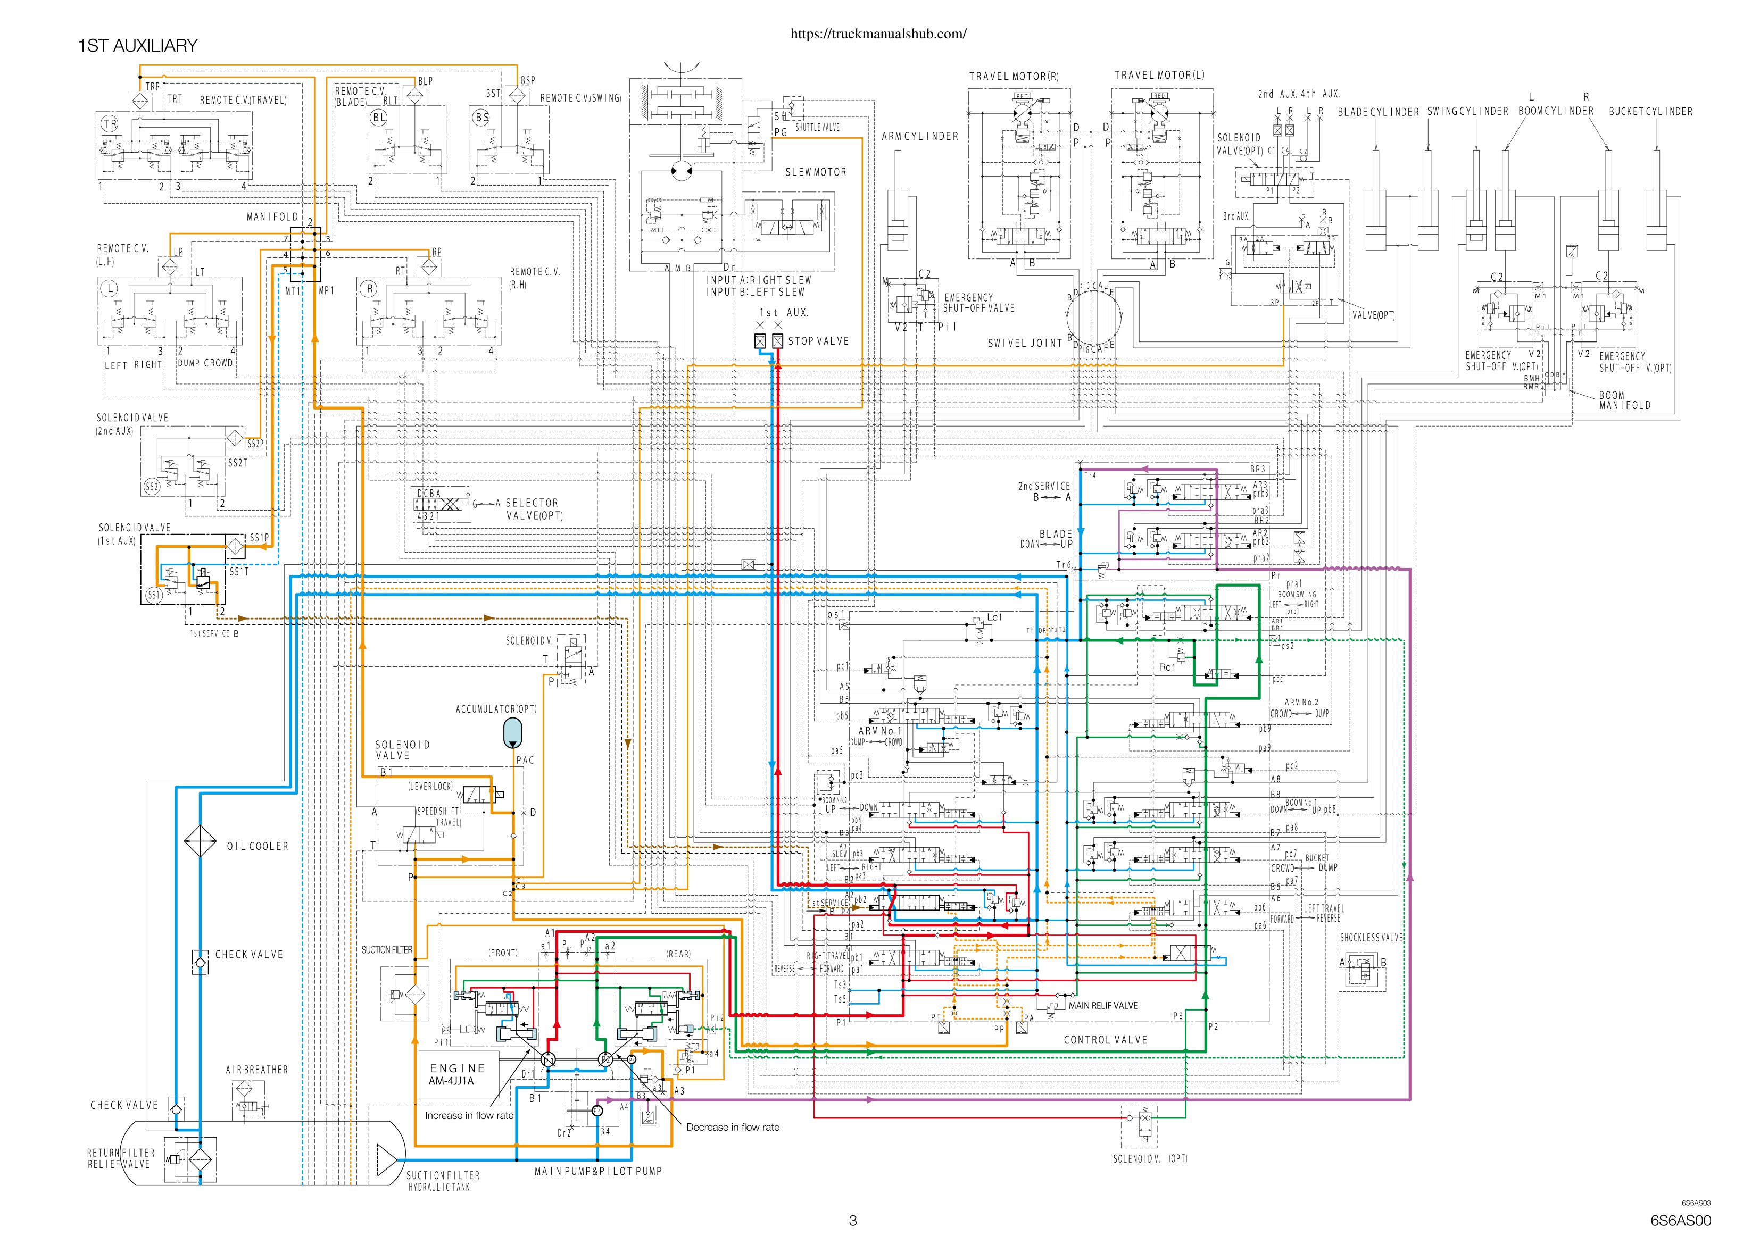Click the MAIN RELIF VALVE label
This screenshot has height=1244, width=1760.
(x=1103, y=1006)
